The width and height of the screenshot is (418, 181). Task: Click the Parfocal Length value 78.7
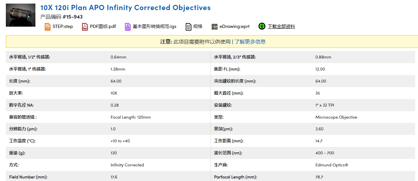319,177
